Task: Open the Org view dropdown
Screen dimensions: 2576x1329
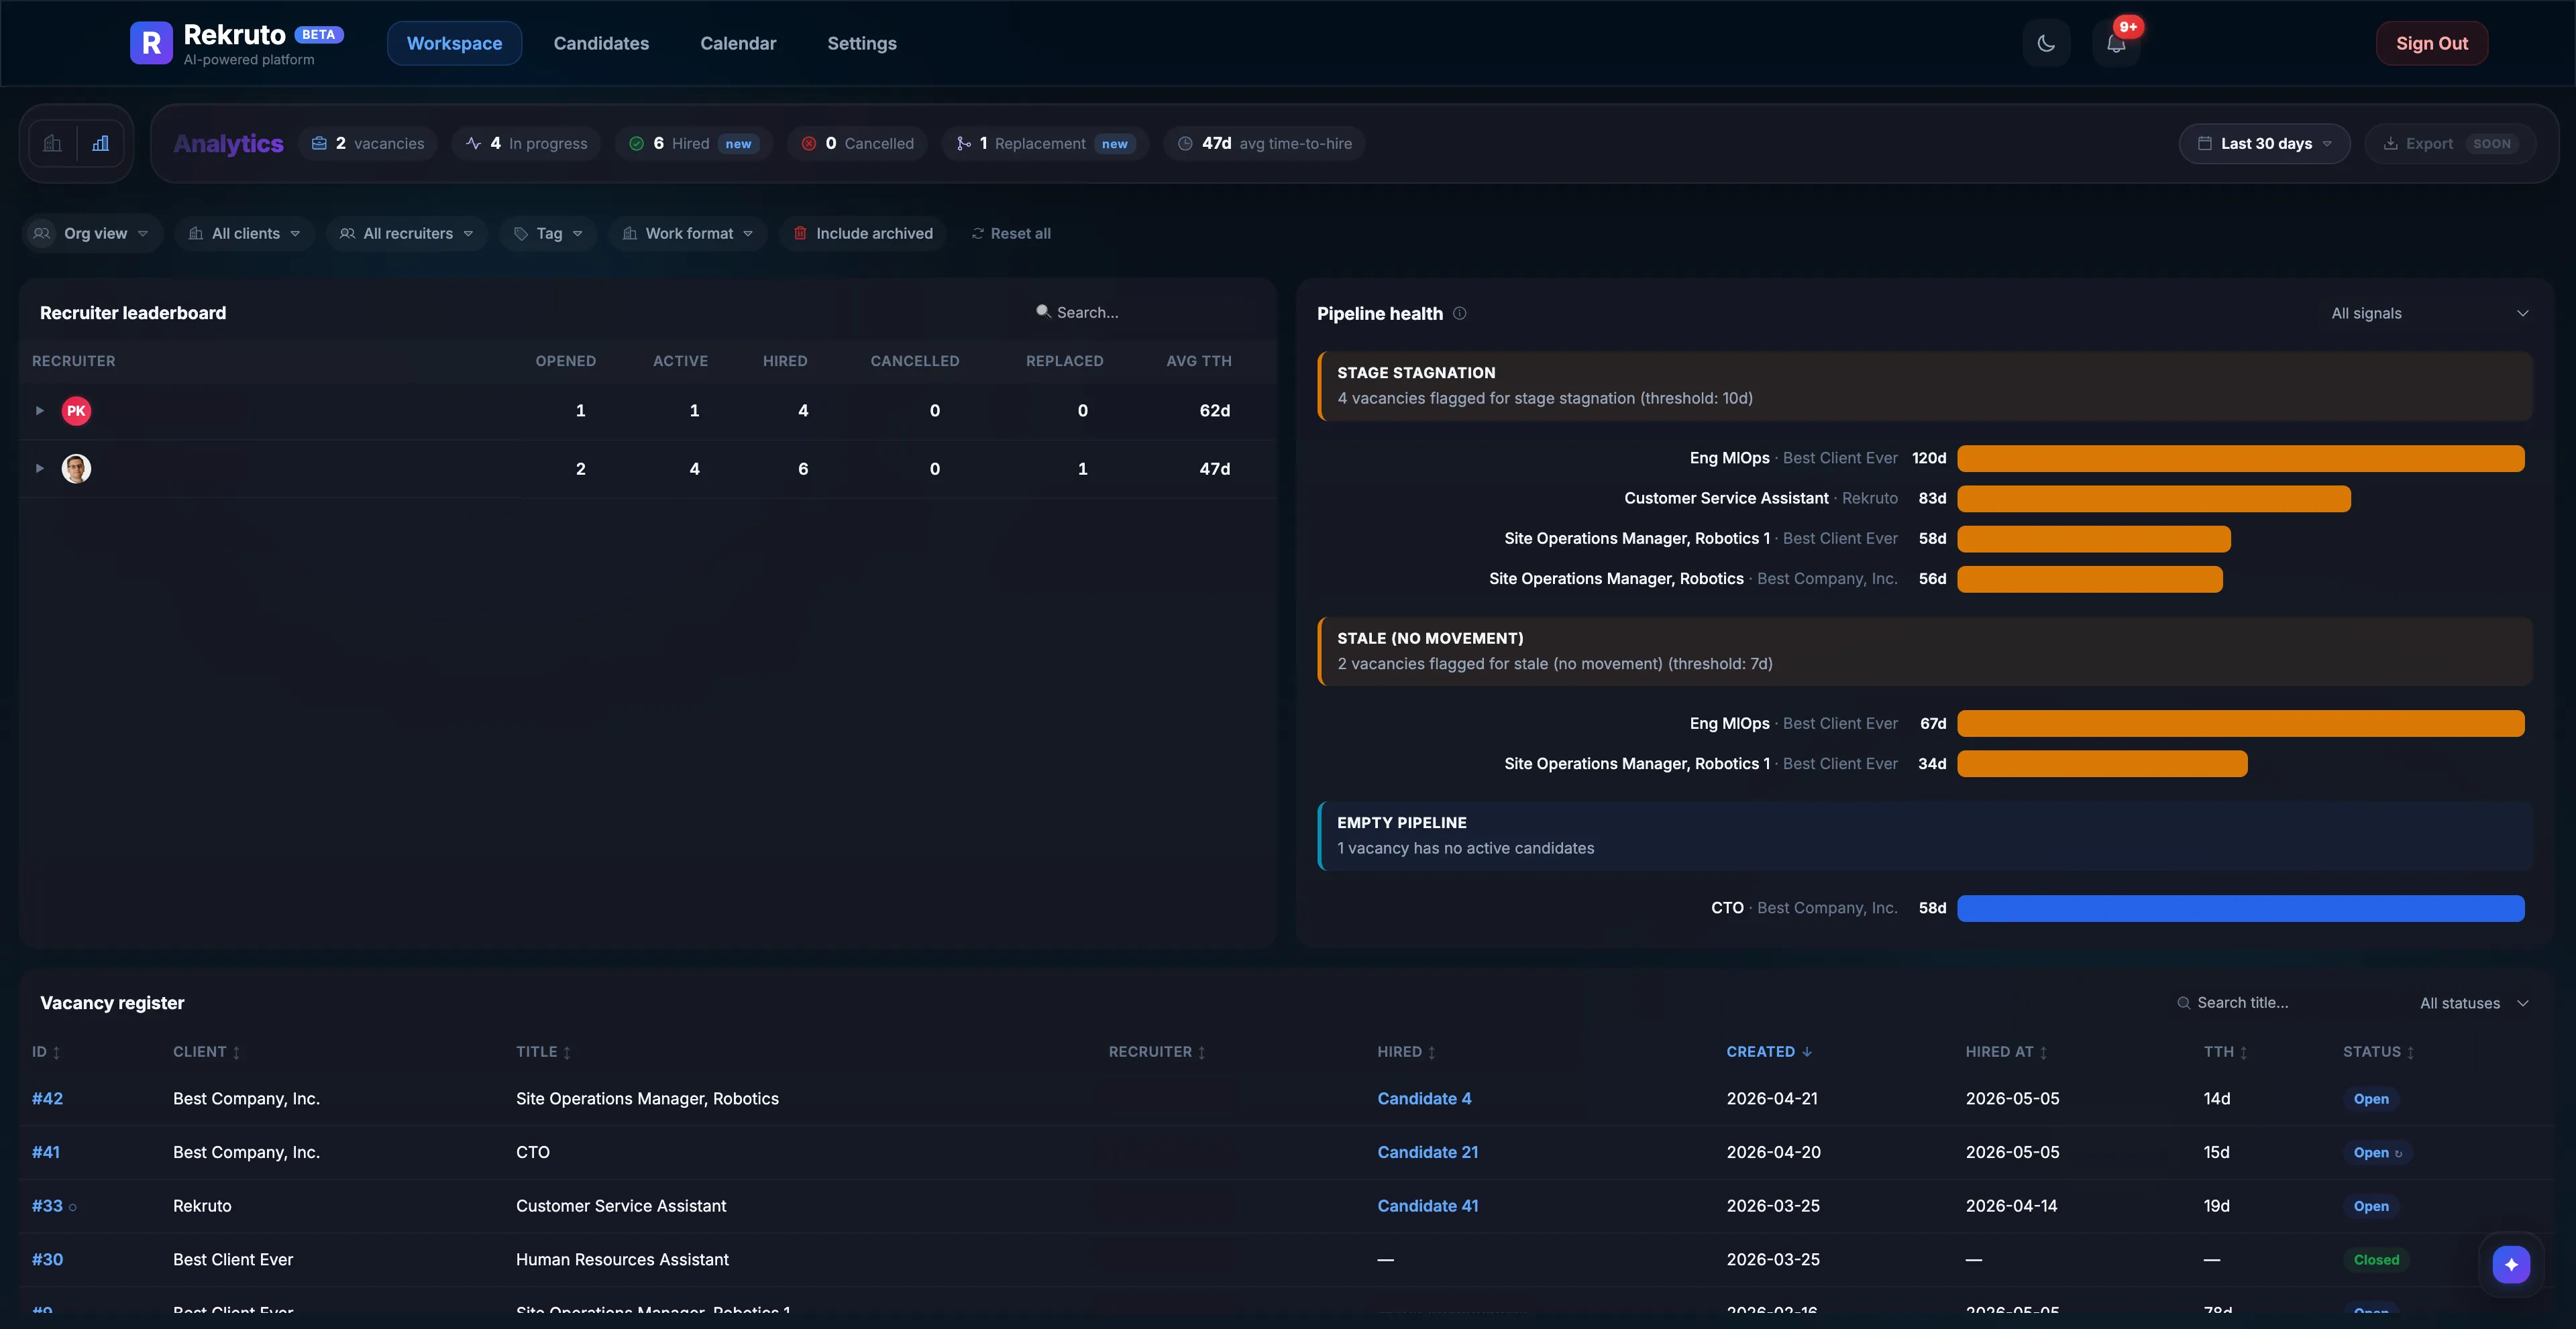Action: coord(92,234)
